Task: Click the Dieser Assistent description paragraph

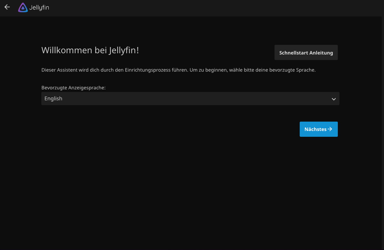Action: point(178,70)
